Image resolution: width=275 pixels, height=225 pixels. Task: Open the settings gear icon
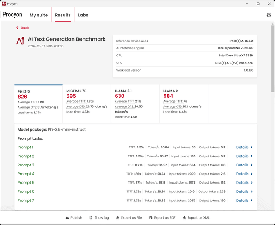[x=269, y=15]
